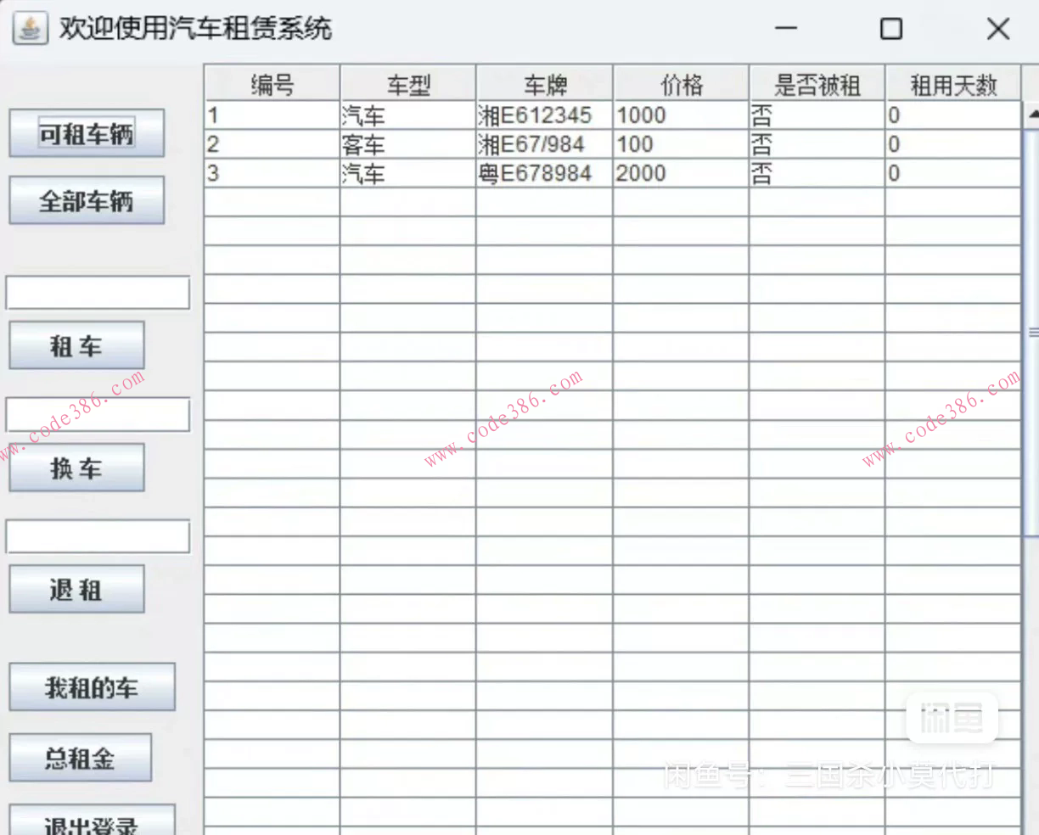Select 否 rented status in row 1
The height and width of the screenshot is (835, 1039).
[817, 115]
